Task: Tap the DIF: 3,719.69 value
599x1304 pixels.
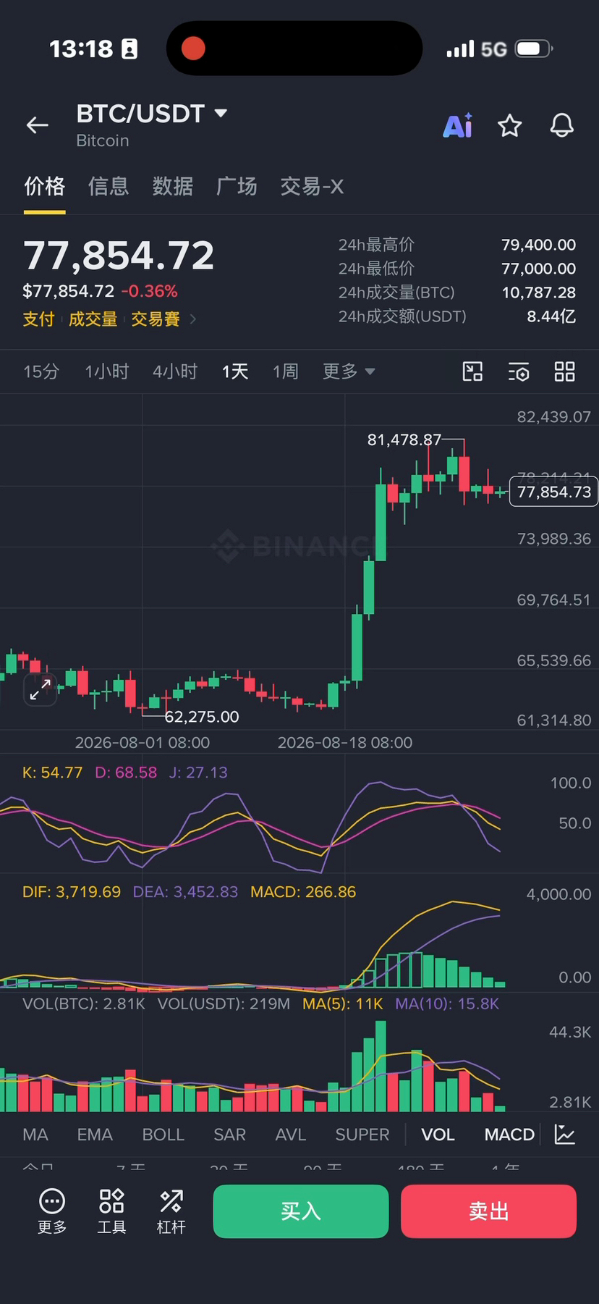Action: coord(72,892)
